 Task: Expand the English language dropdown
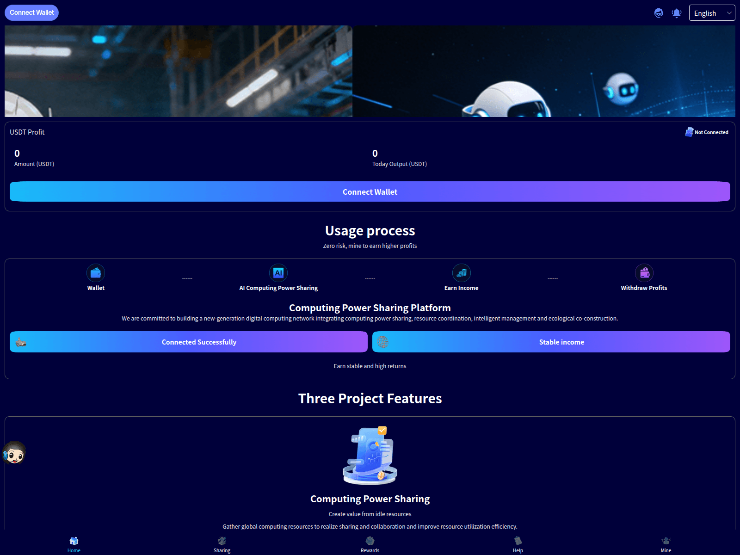[x=712, y=13]
